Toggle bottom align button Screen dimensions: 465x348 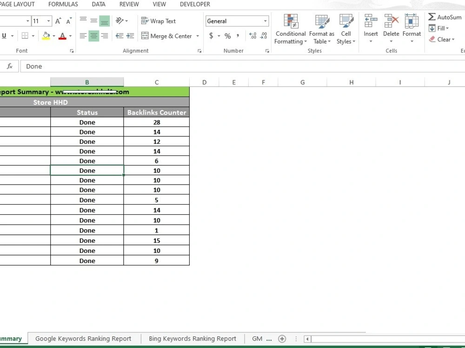pyautogui.click(x=104, y=21)
